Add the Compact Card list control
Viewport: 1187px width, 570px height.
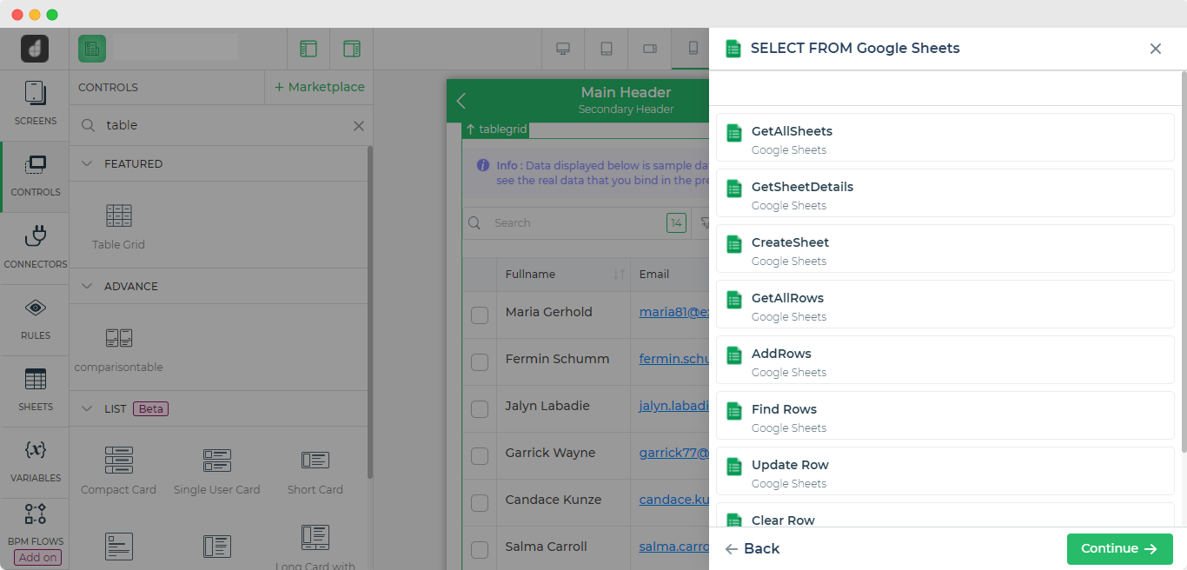118,471
